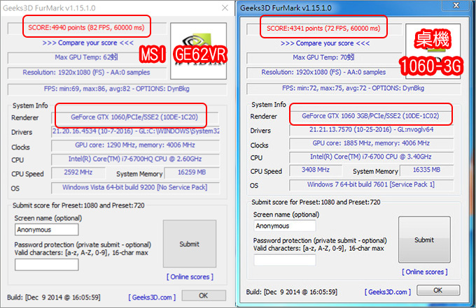The width and height of the screenshot is (476, 308).
Task: Click 'Windows Vista 64-bit build 9200' OS field
Action: [135, 188]
